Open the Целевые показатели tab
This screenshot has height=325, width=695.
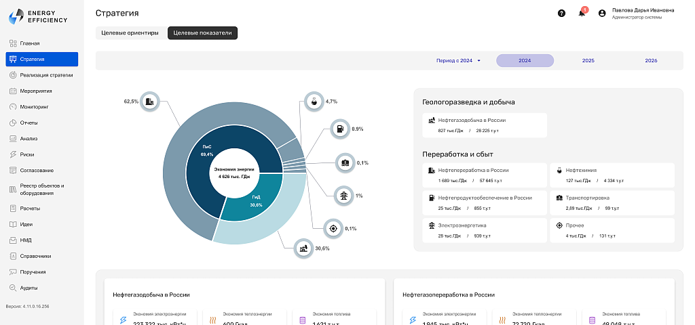click(x=202, y=33)
